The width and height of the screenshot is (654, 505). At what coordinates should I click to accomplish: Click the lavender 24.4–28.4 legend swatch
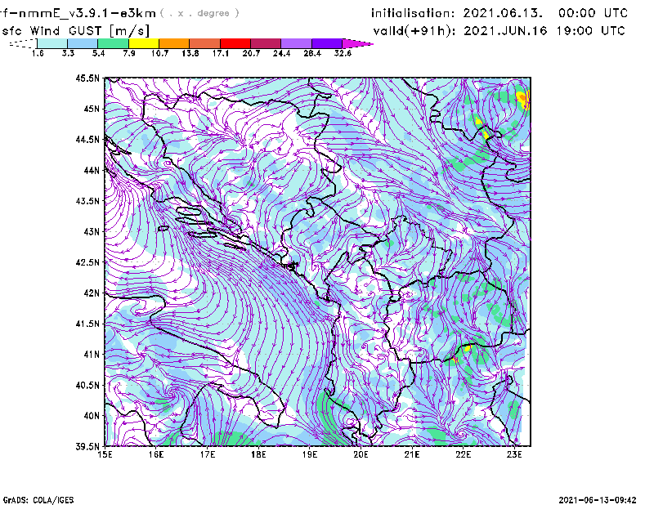click(x=296, y=43)
